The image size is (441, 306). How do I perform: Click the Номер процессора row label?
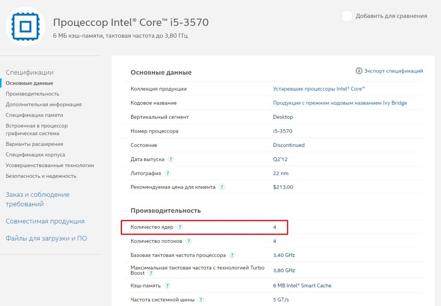click(x=154, y=131)
